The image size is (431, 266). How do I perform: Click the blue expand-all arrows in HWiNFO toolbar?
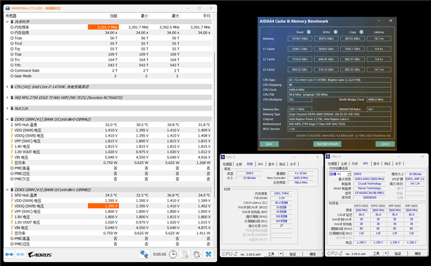coord(9,255)
